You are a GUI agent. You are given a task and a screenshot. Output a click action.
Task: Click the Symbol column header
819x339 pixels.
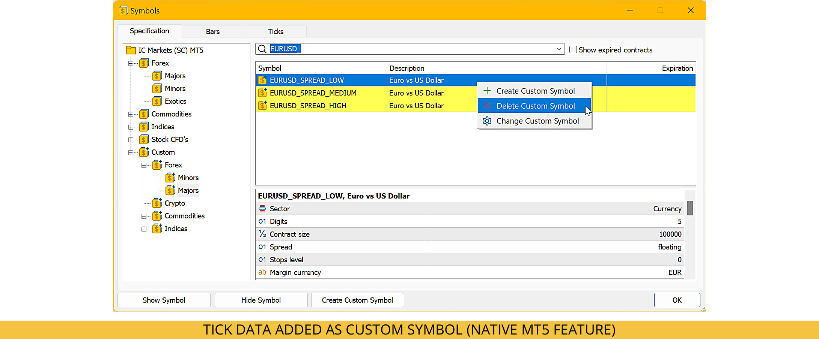click(x=321, y=68)
